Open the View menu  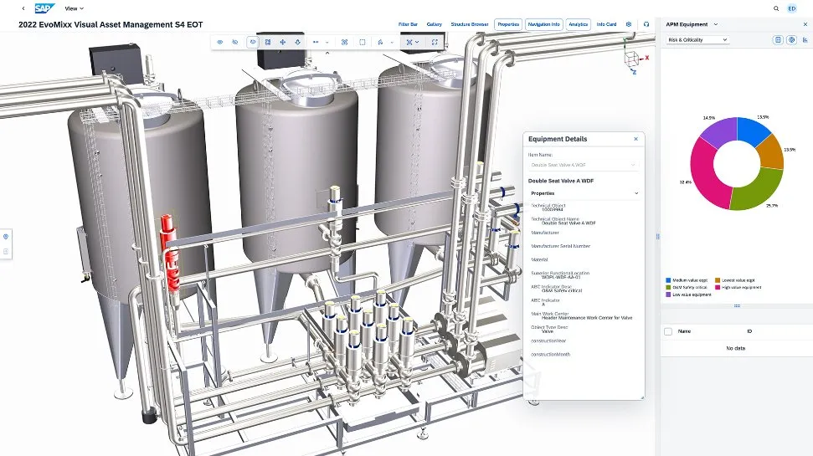[x=75, y=8]
